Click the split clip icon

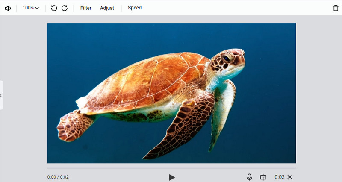click(263, 177)
